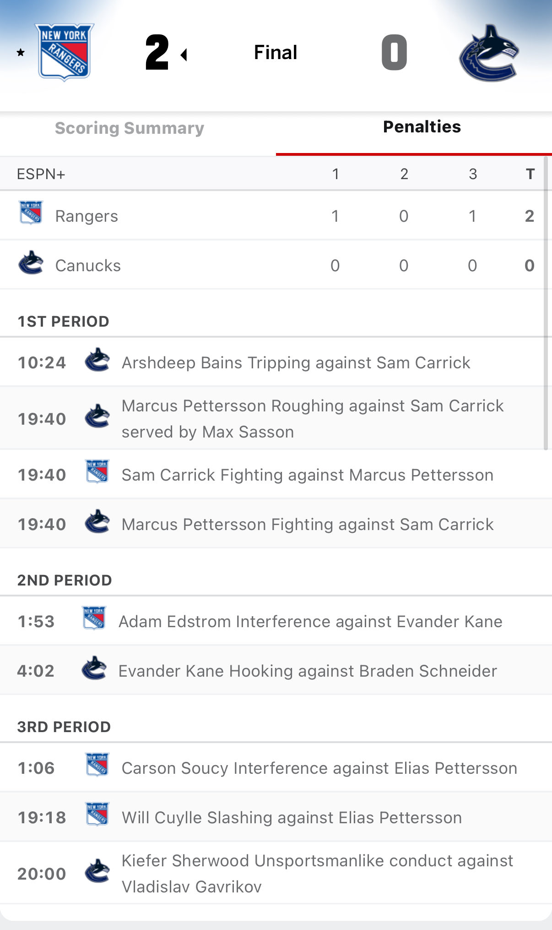Click the winner arrow beside score 2
The image size is (552, 930).
(184, 55)
